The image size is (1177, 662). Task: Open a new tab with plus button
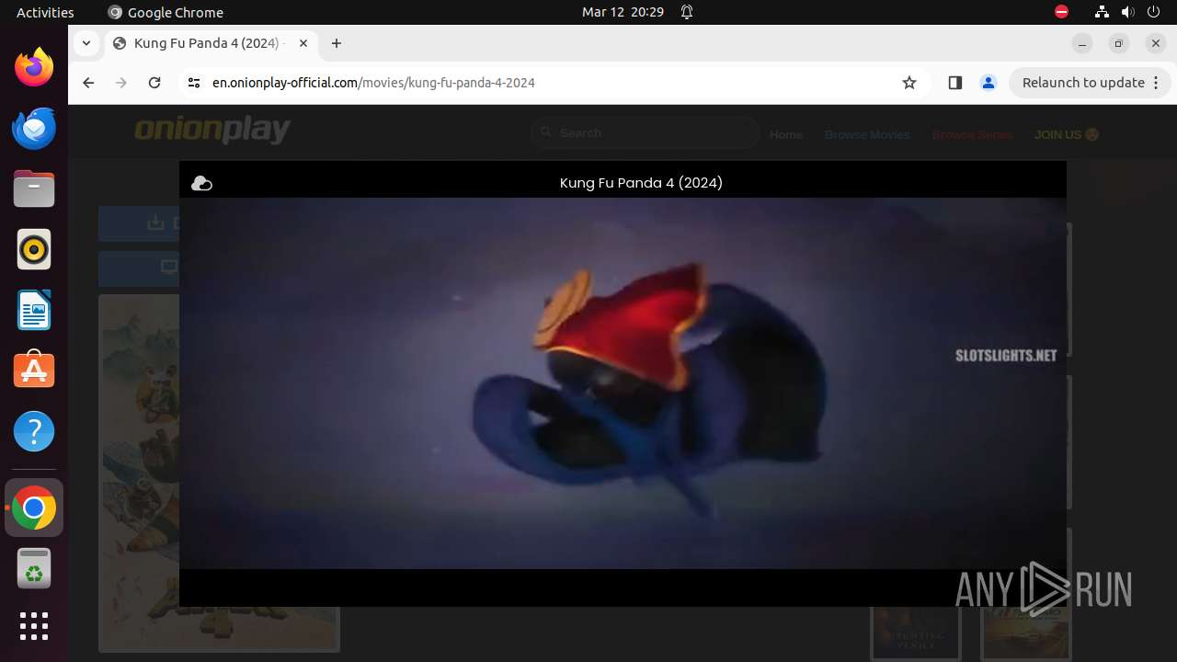(337, 43)
